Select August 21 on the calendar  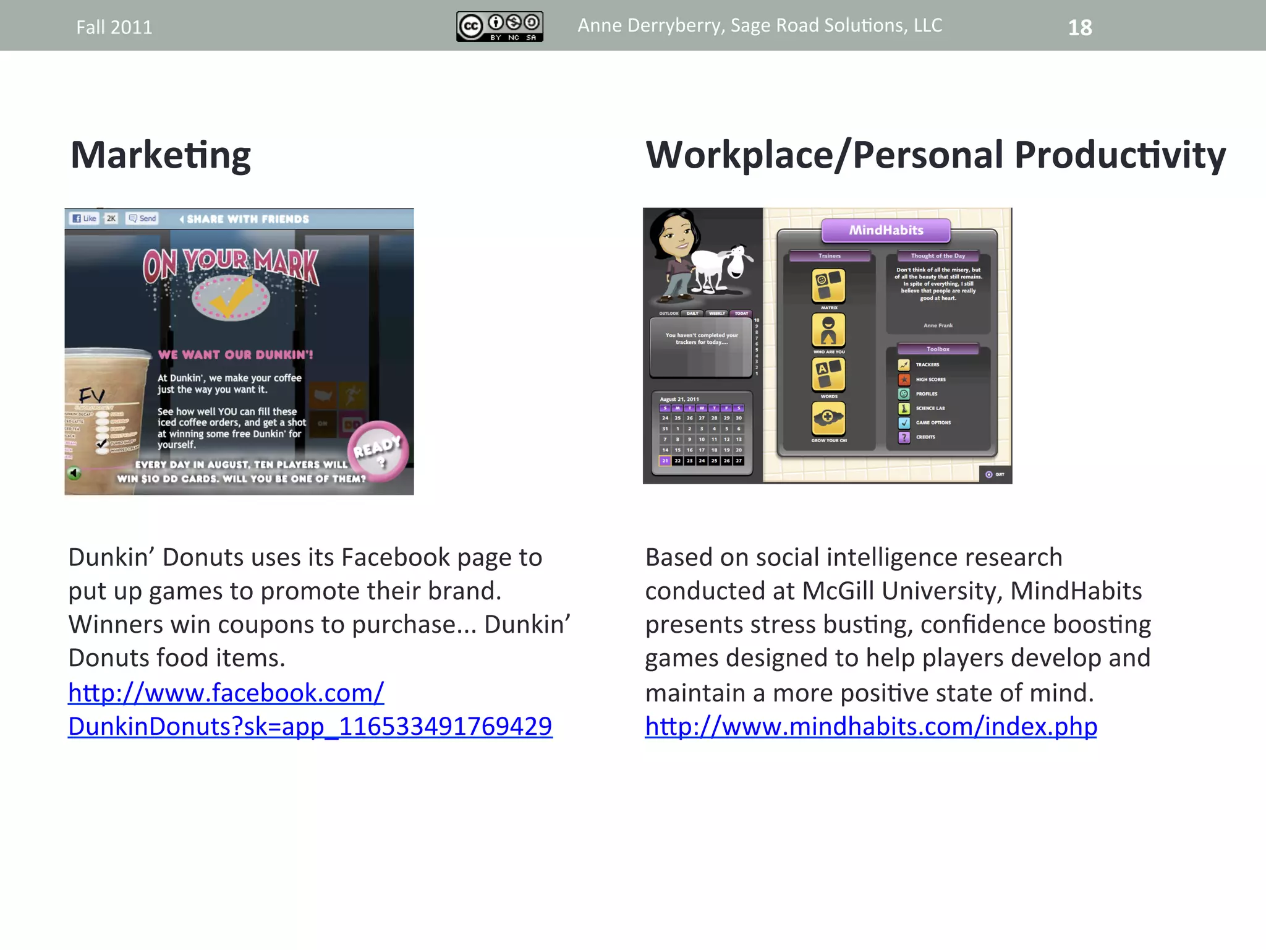pyautogui.click(x=665, y=461)
